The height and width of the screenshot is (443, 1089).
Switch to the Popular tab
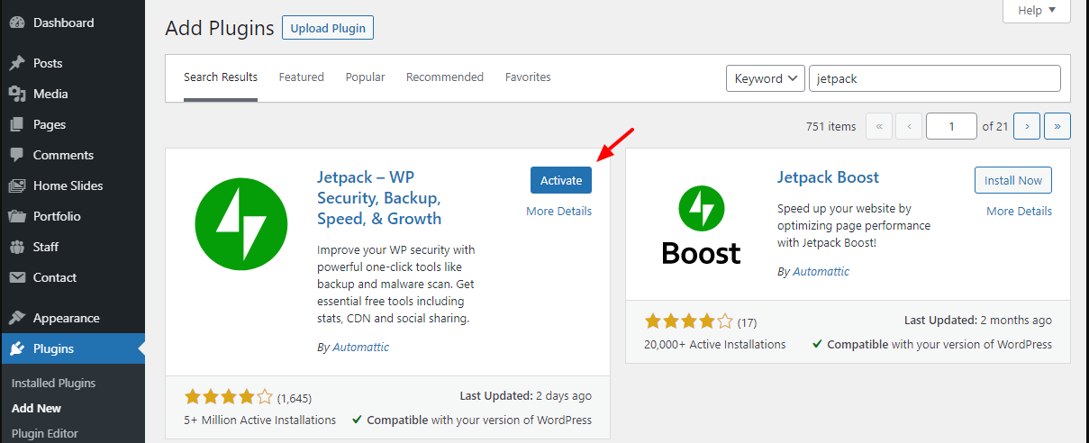(x=365, y=77)
